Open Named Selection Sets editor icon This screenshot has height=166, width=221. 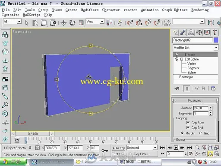167,23
